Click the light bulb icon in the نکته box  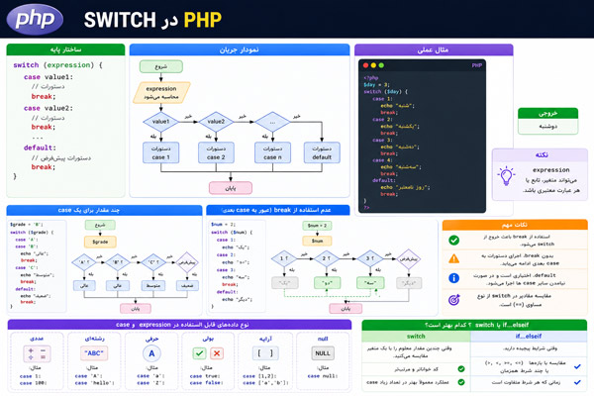(x=506, y=175)
